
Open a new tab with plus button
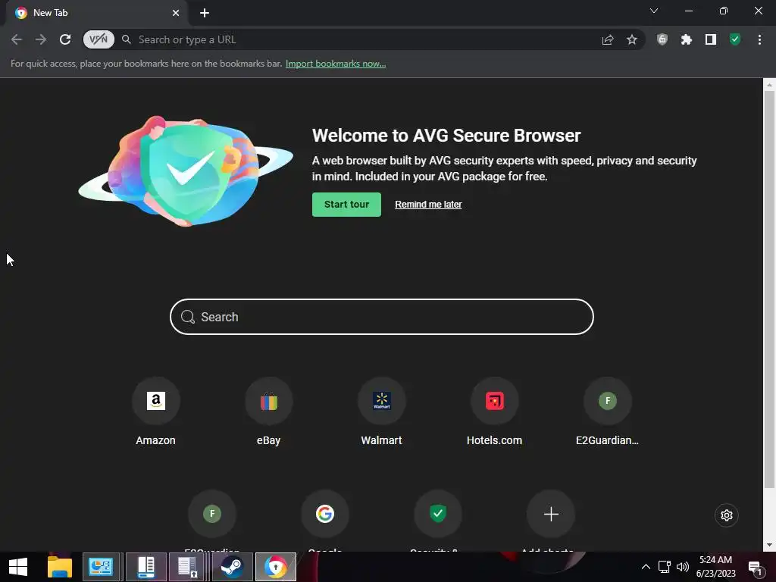pyautogui.click(x=205, y=13)
